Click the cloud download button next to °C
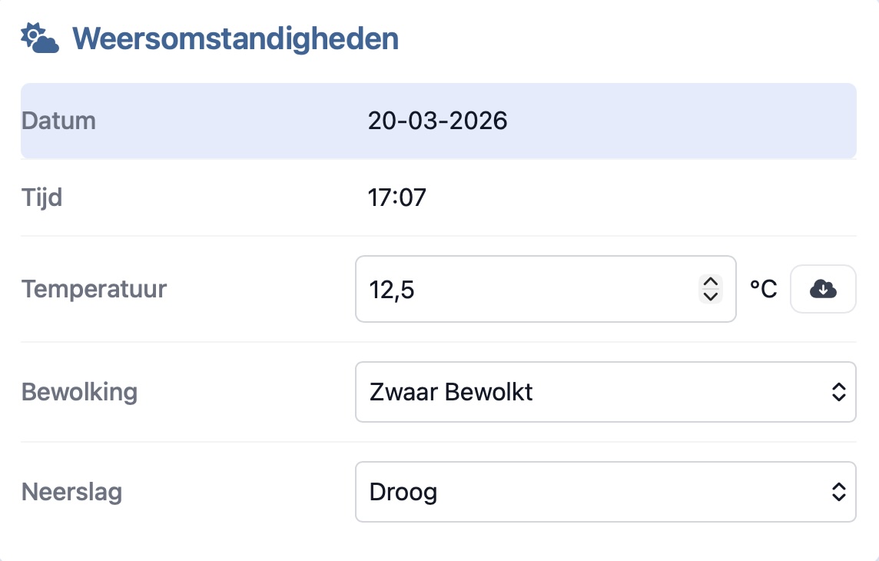 pos(822,289)
